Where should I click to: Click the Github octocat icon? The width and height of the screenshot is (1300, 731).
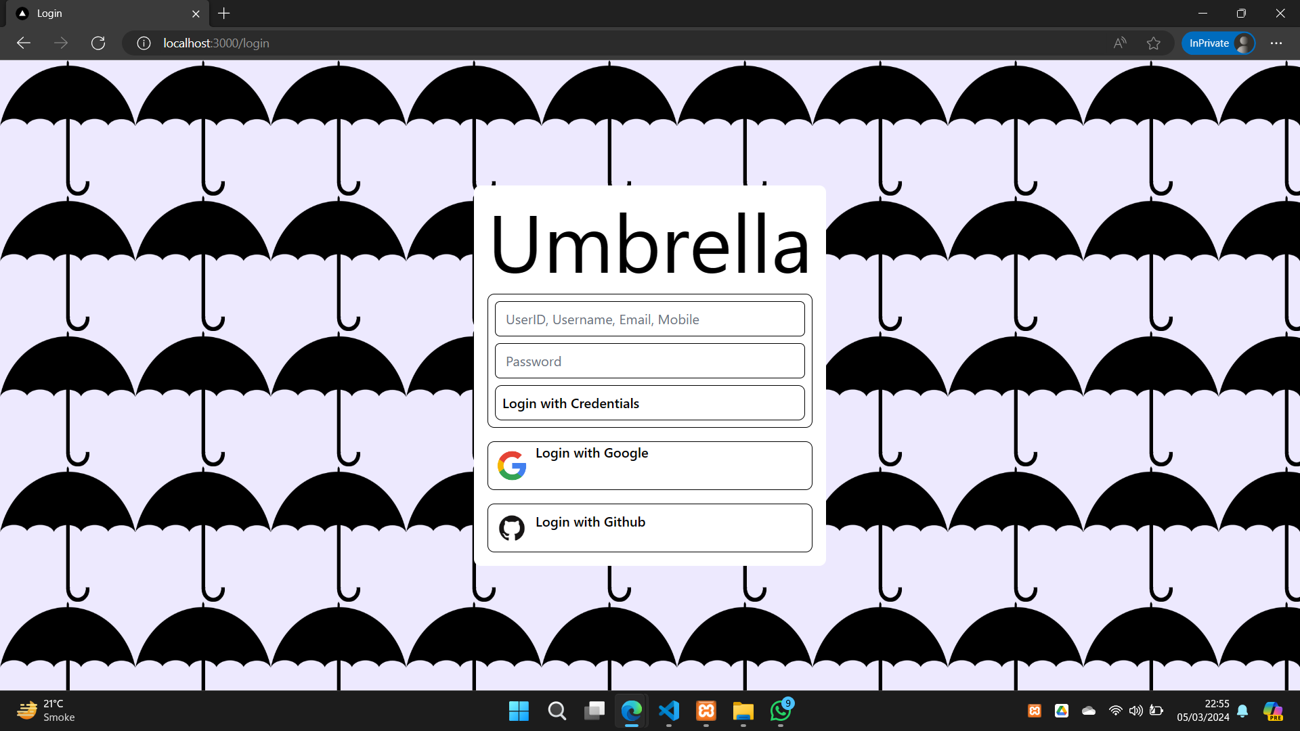pos(512,528)
